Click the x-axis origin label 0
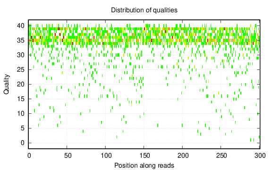The height and width of the screenshot is (170, 272). (x=29, y=156)
